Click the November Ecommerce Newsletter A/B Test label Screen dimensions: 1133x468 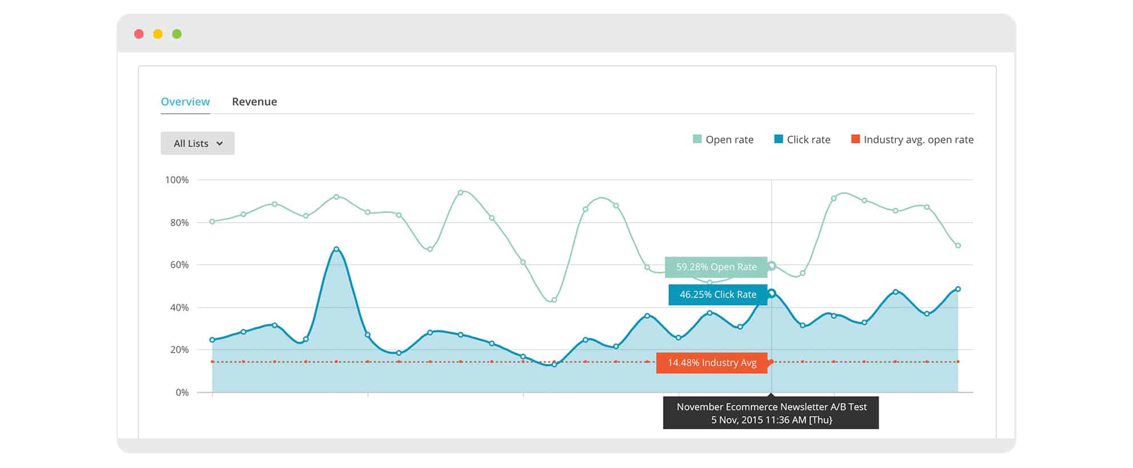coord(771,407)
